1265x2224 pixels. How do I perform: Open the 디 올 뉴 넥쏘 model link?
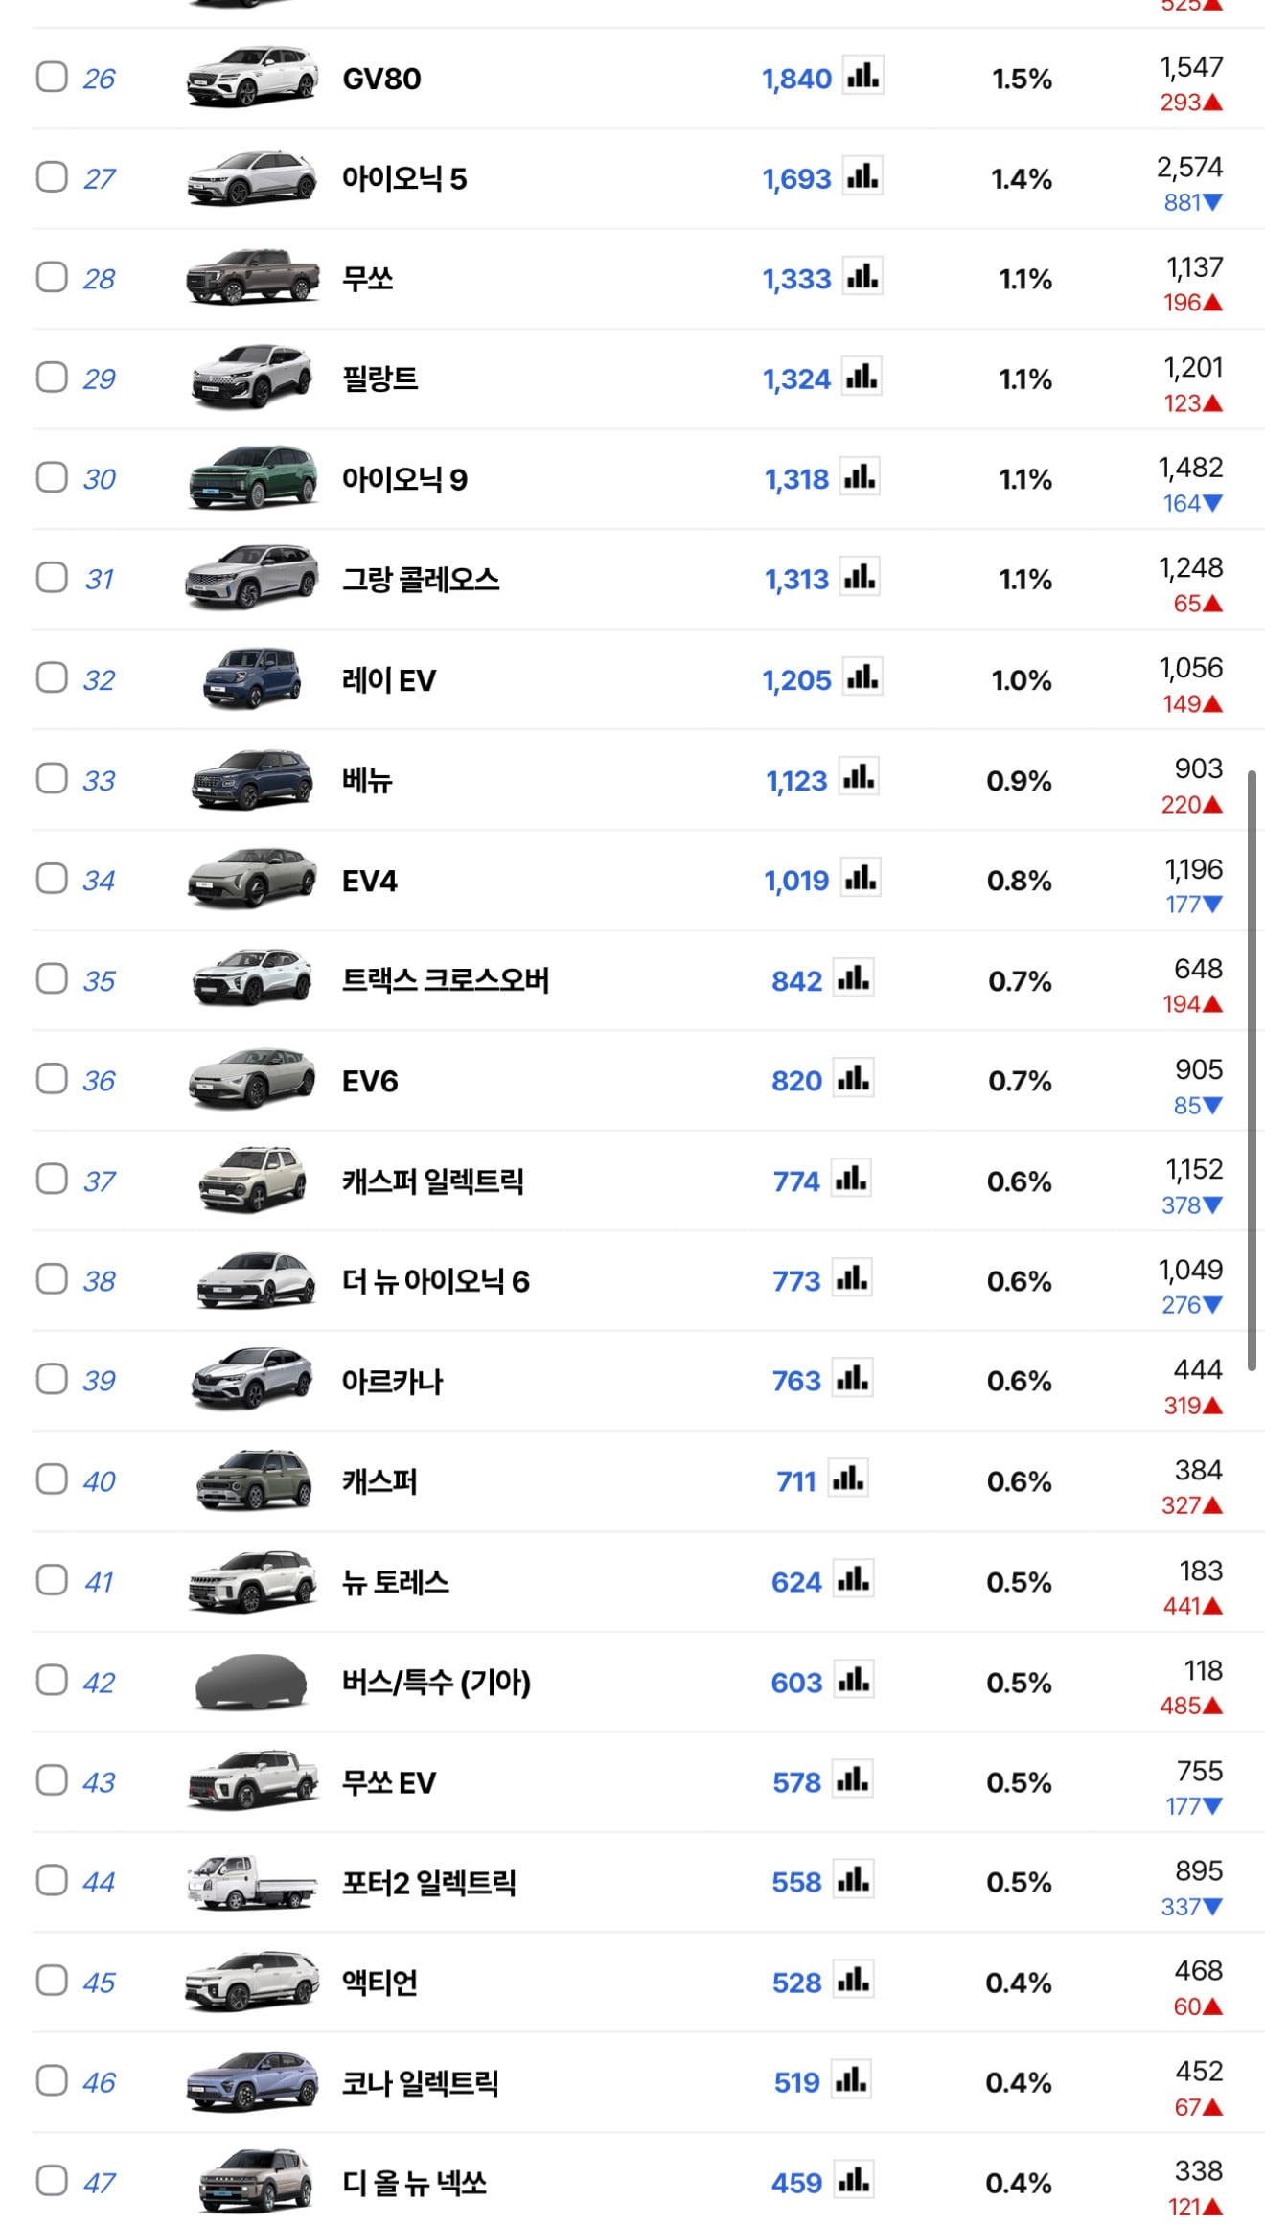coord(414,2183)
